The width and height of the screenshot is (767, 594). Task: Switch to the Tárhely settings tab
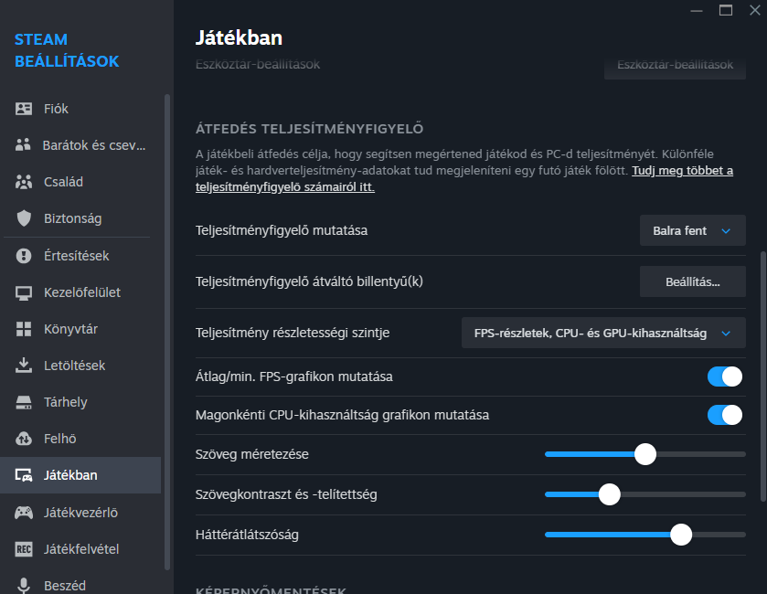[66, 402]
